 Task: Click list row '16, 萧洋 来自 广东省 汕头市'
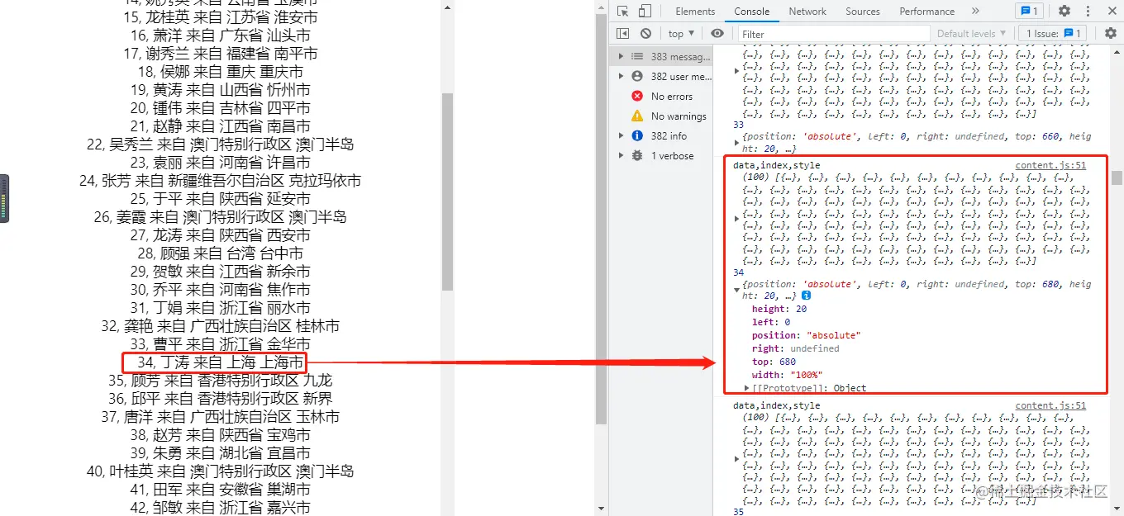221,36
